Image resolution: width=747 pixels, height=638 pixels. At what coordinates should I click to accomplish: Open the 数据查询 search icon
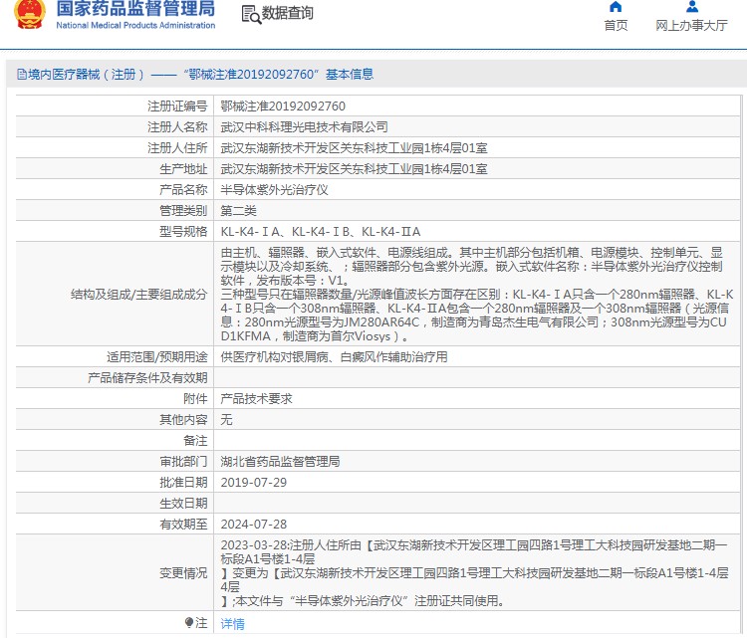251,14
